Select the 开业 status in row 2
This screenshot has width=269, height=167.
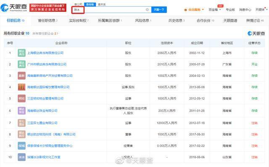click(254, 64)
